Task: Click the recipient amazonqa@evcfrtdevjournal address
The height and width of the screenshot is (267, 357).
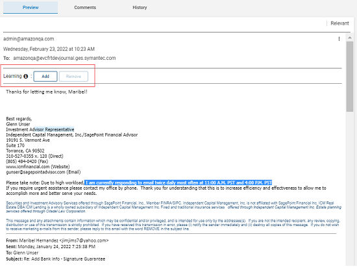Action: click(x=64, y=58)
